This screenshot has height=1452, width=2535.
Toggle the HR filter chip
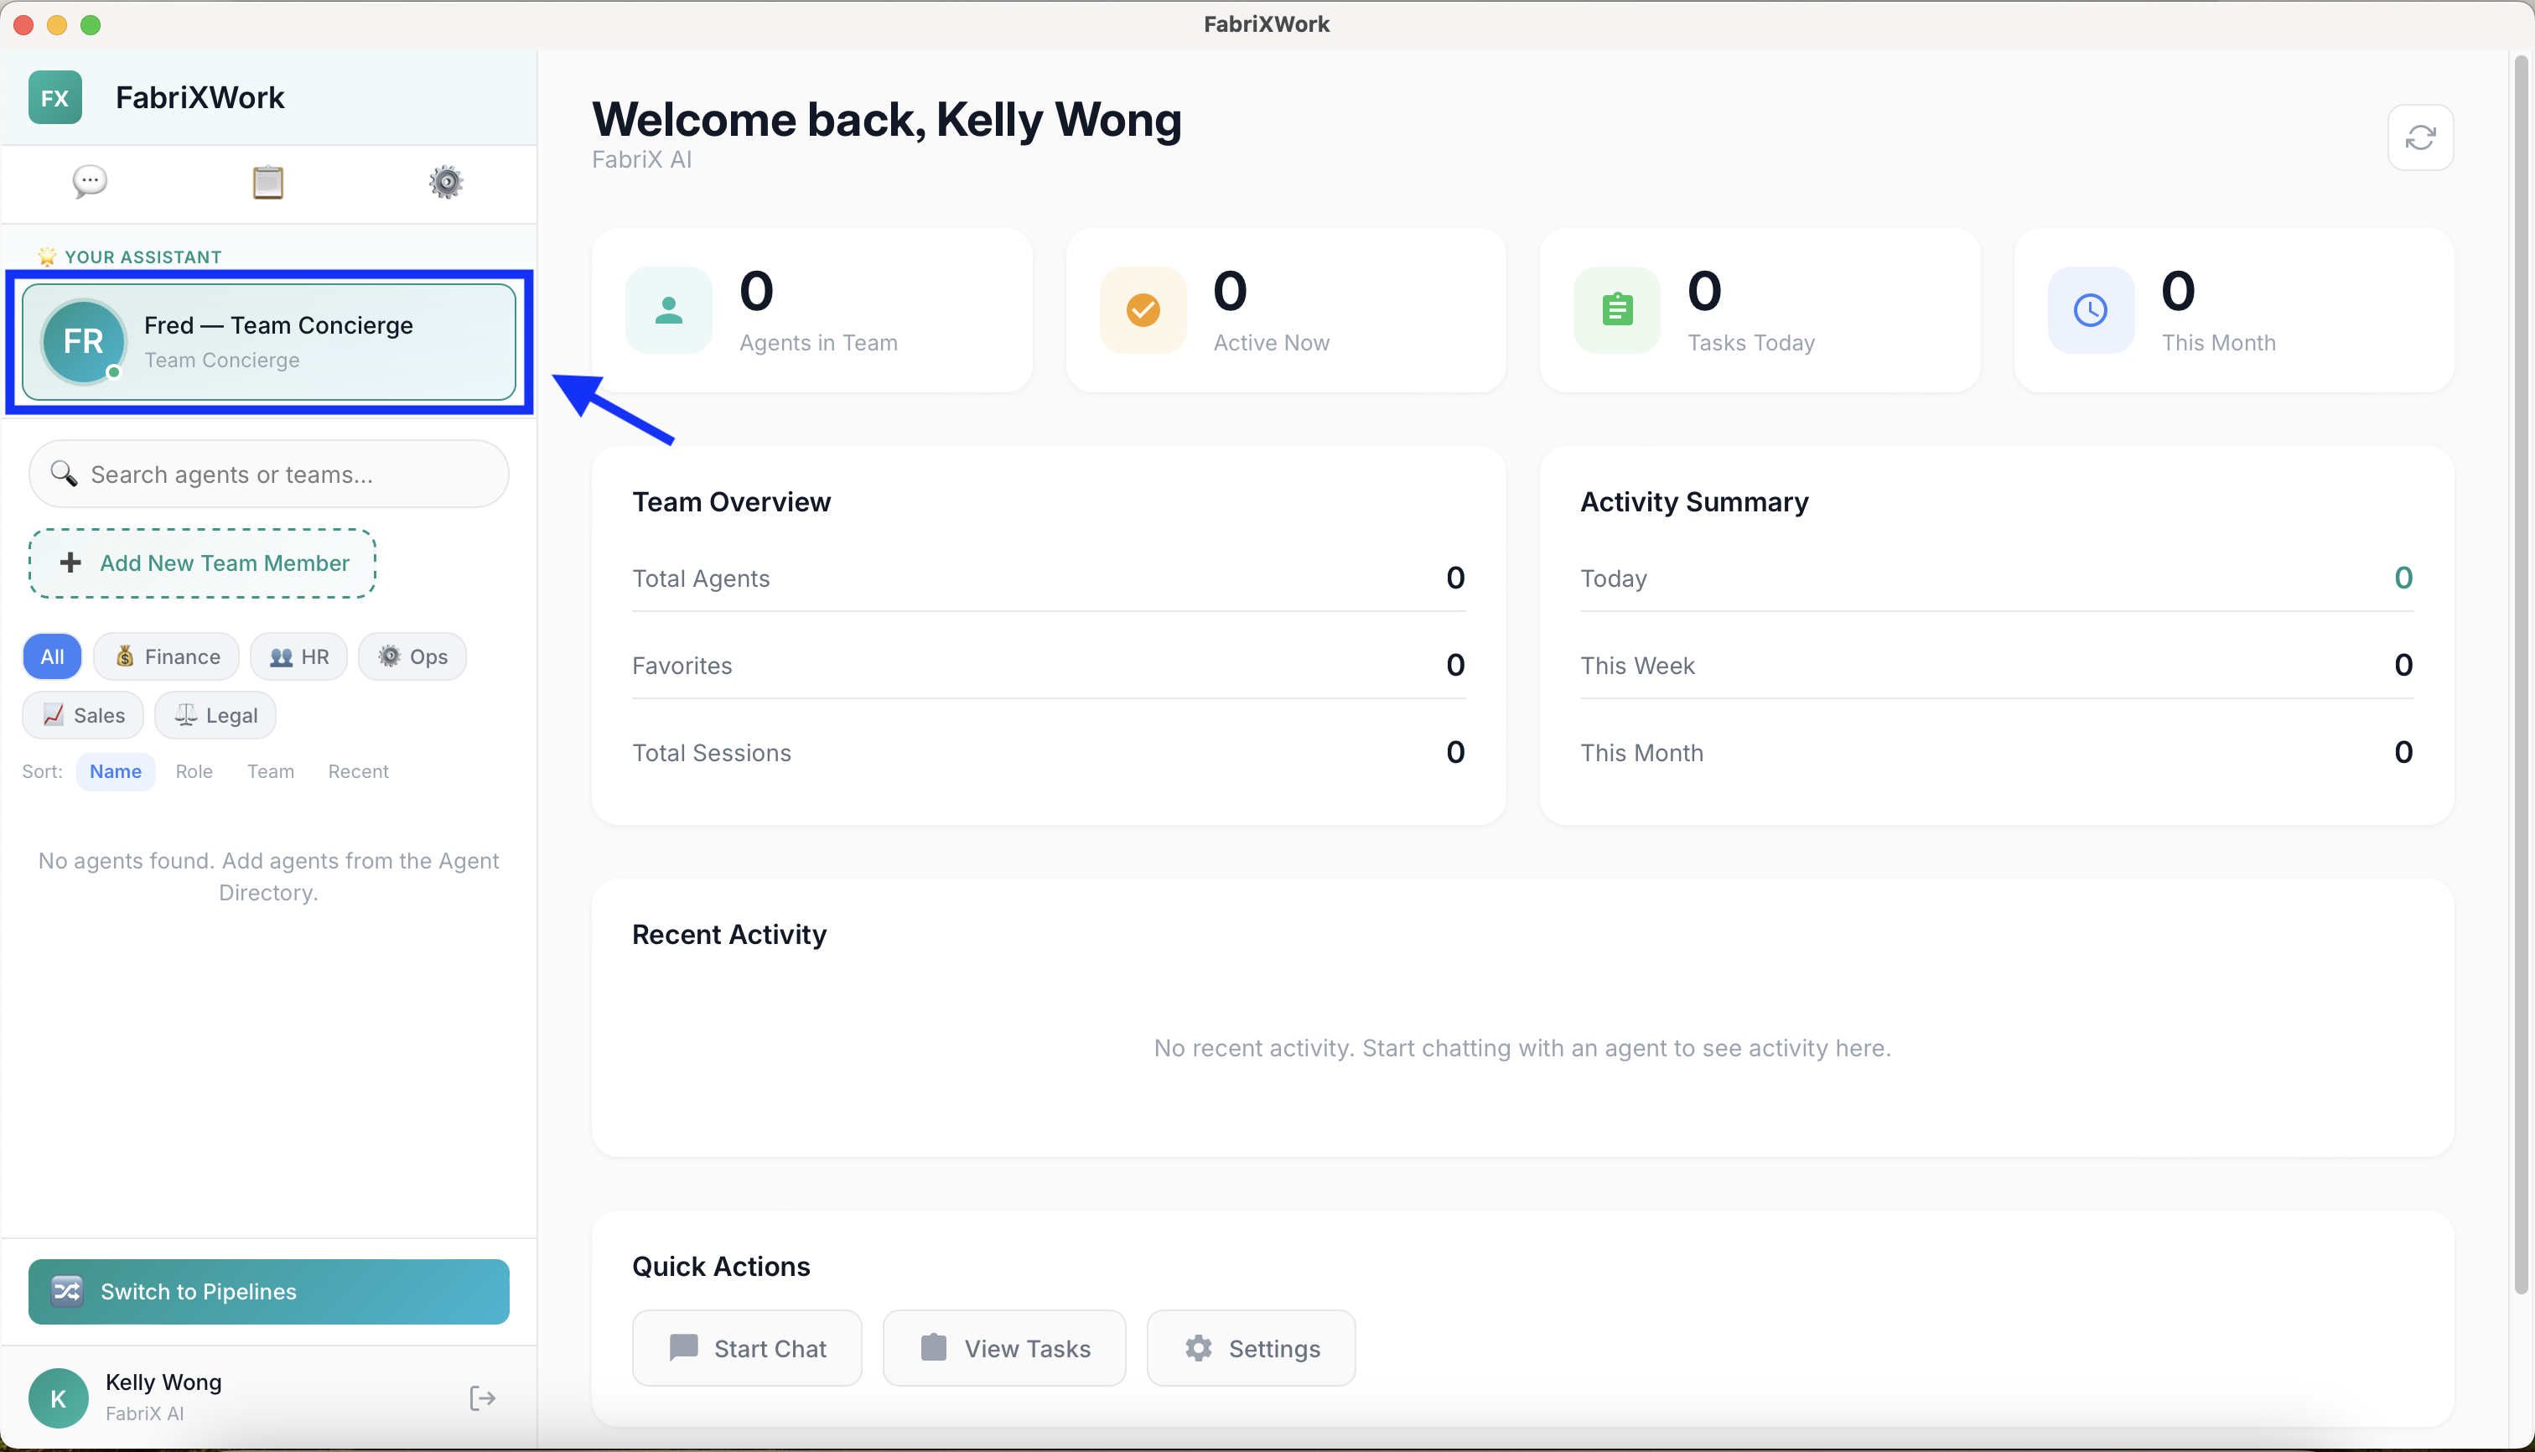298,656
